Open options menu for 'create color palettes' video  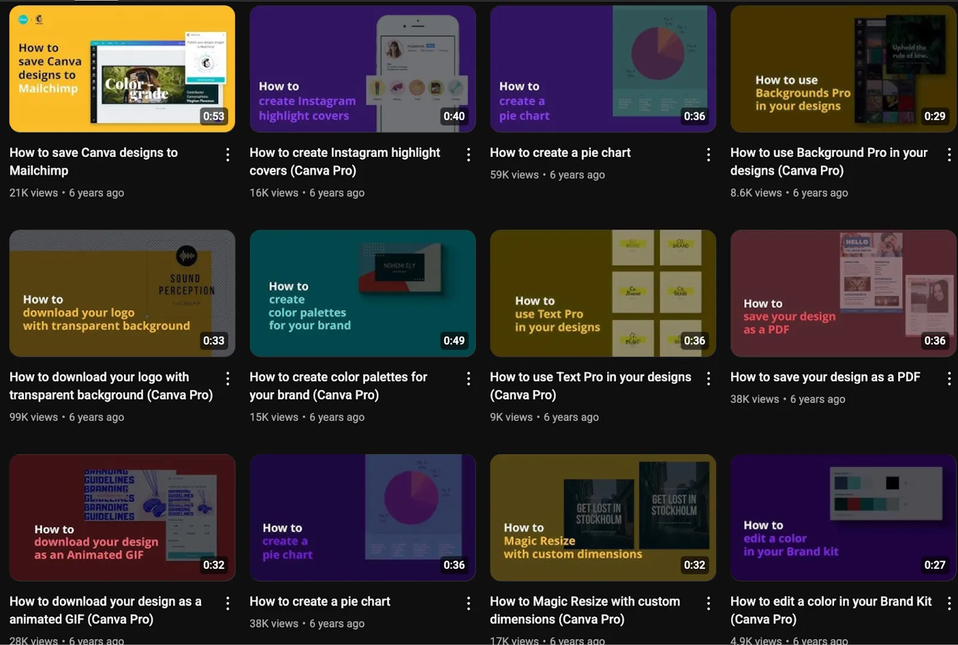coord(468,378)
